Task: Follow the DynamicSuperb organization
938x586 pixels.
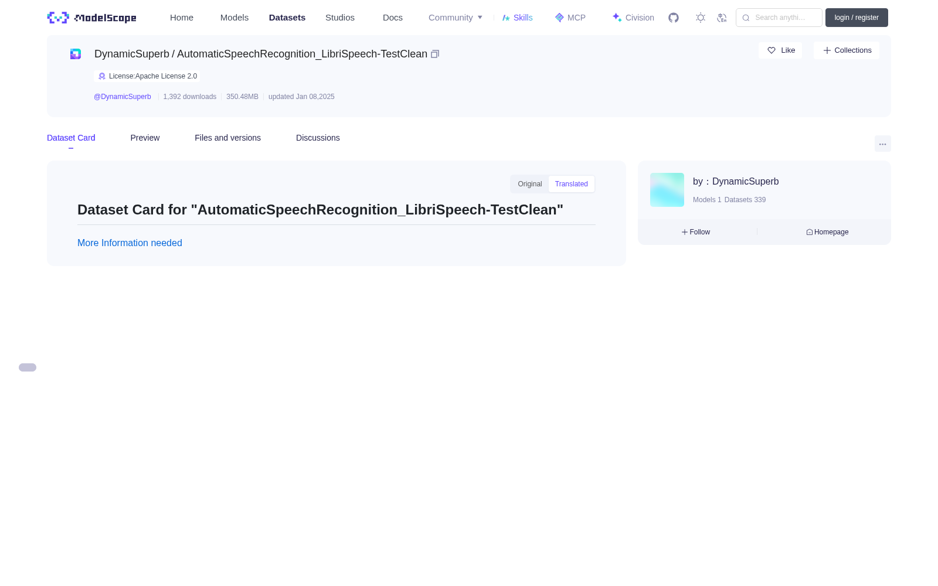Action: [696, 232]
